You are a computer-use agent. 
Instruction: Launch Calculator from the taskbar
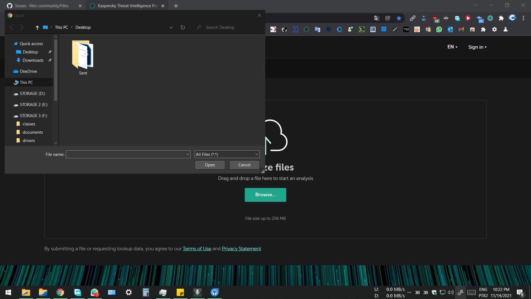click(146, 292)
